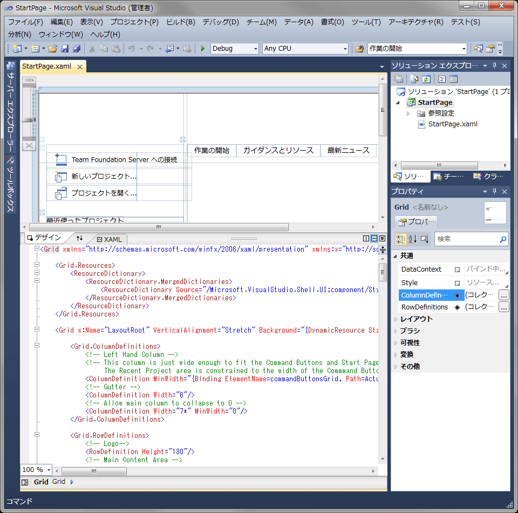This screenshot has height=513, width=518.
Task: Click the Style property marker square
Action: click(x=457, y=283)
